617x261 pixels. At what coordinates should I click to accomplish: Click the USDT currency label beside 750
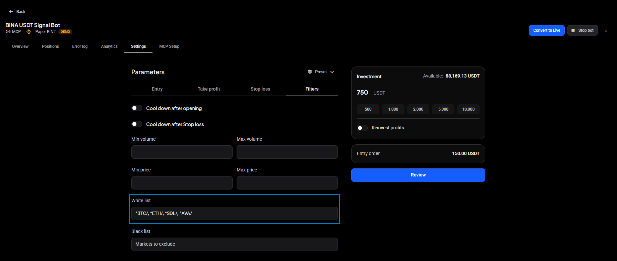[x=379, y=93]
